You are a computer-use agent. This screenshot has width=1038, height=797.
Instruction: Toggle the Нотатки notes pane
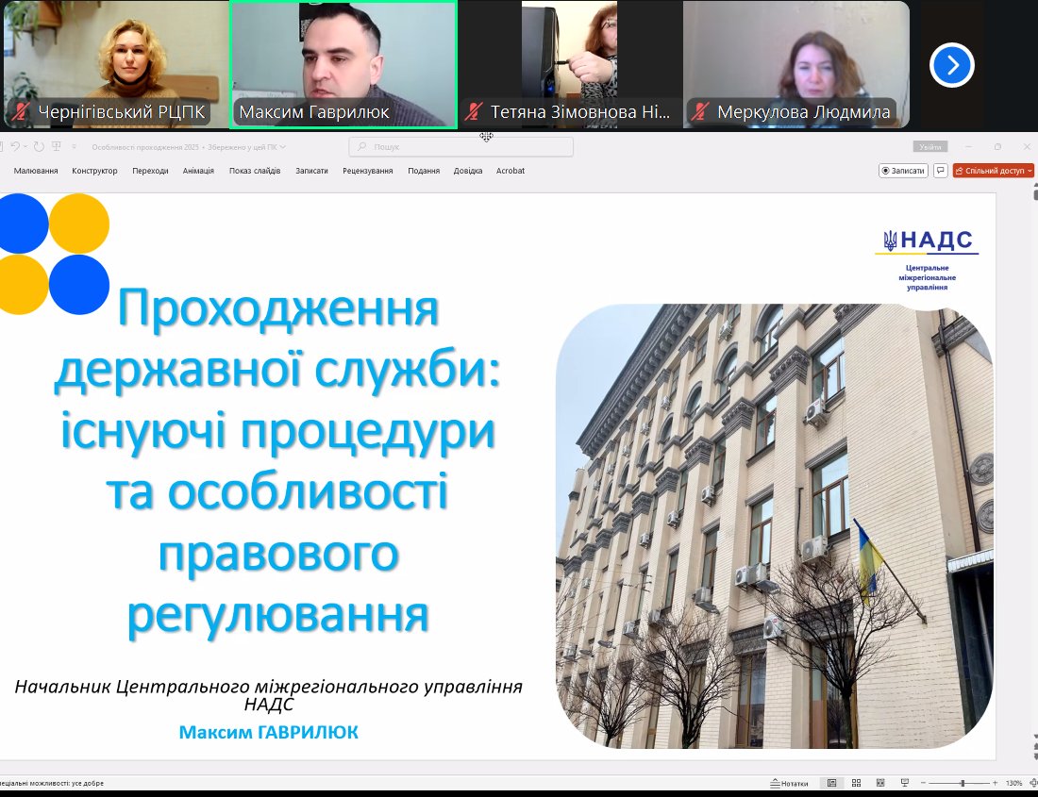[x=789, y=783]
